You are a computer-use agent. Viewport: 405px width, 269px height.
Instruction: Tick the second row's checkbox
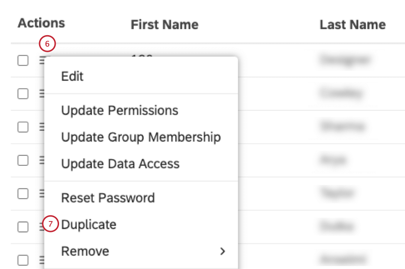click(23, 94)
